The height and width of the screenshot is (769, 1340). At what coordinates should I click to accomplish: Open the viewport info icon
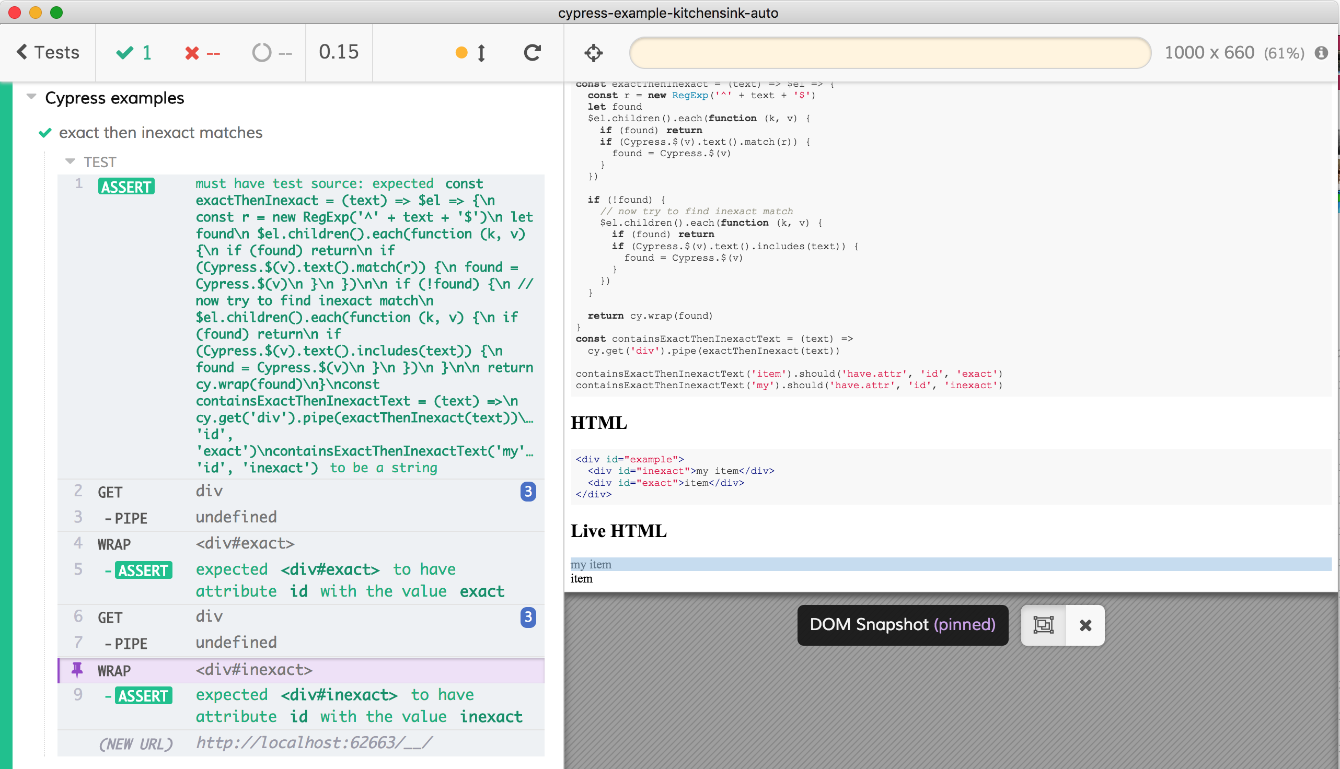pyautogui.click(x=1322, y=52)
